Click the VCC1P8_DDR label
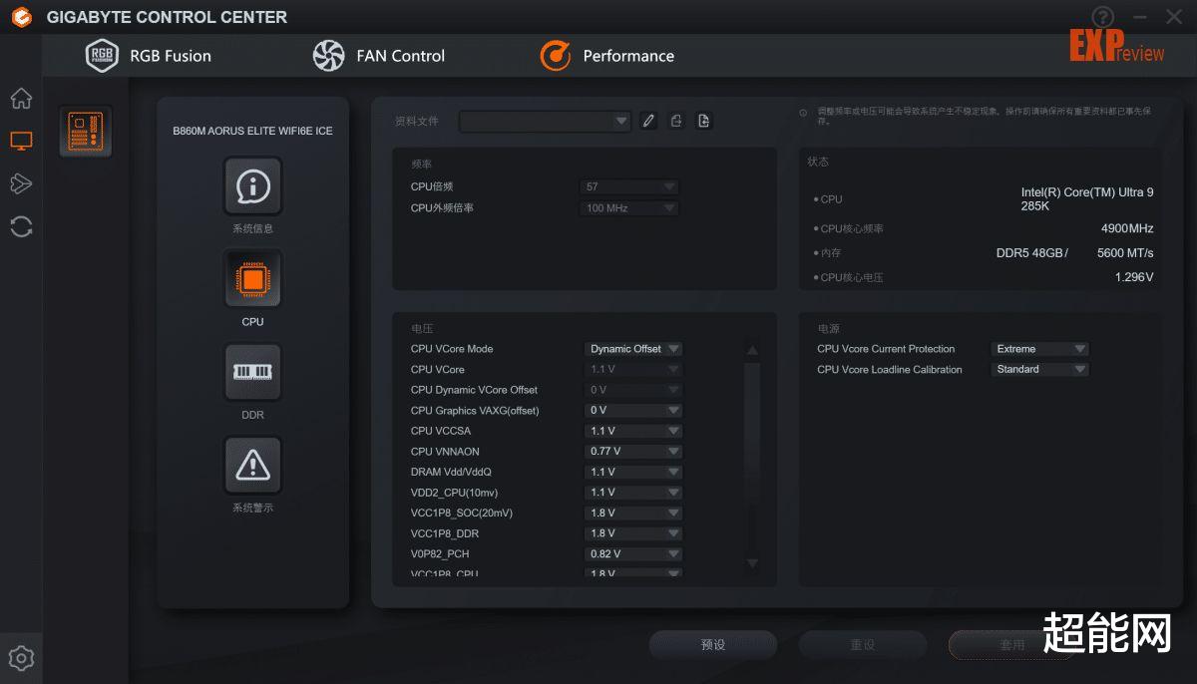This screenshot has width=1197, height=684. coord(445,533)
